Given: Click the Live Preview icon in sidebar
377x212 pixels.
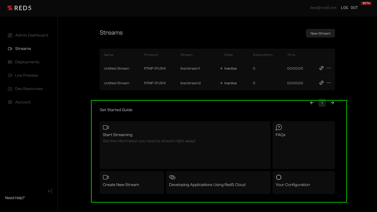Looking at the screenshot, I should [10, 75].
